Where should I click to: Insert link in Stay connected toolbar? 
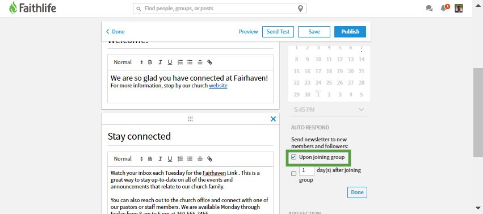click(x=210, y=159)
